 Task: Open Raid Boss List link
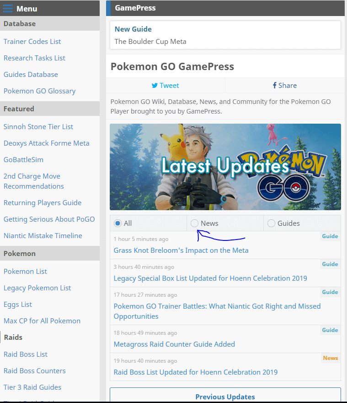26,354
